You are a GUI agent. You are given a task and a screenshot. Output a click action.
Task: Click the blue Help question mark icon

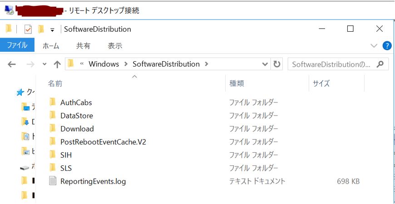click(x=387, y=46)
